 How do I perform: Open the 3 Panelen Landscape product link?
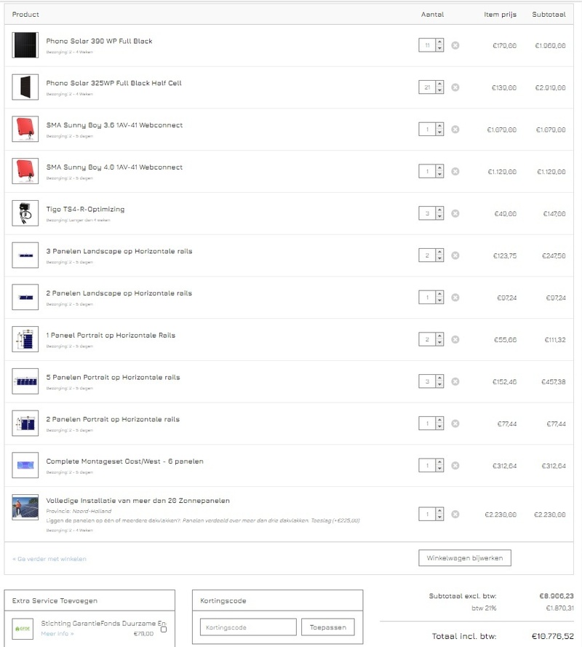click(x=119, y=251)
